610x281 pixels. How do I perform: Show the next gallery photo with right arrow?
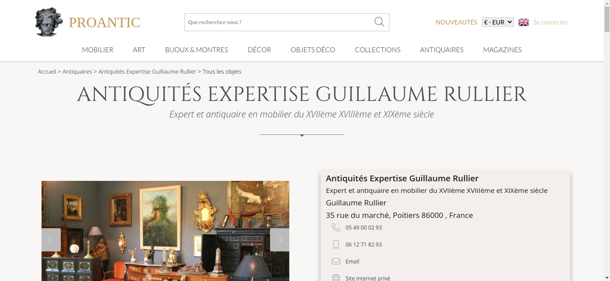point(280,240)
